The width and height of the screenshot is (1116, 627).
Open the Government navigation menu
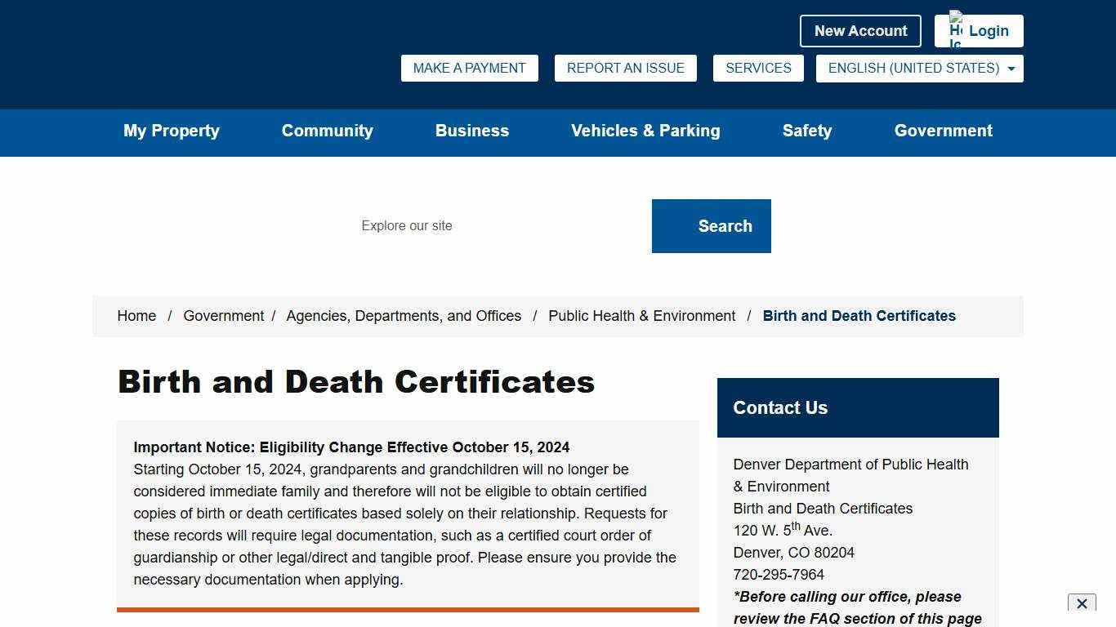tap(943, 131)
